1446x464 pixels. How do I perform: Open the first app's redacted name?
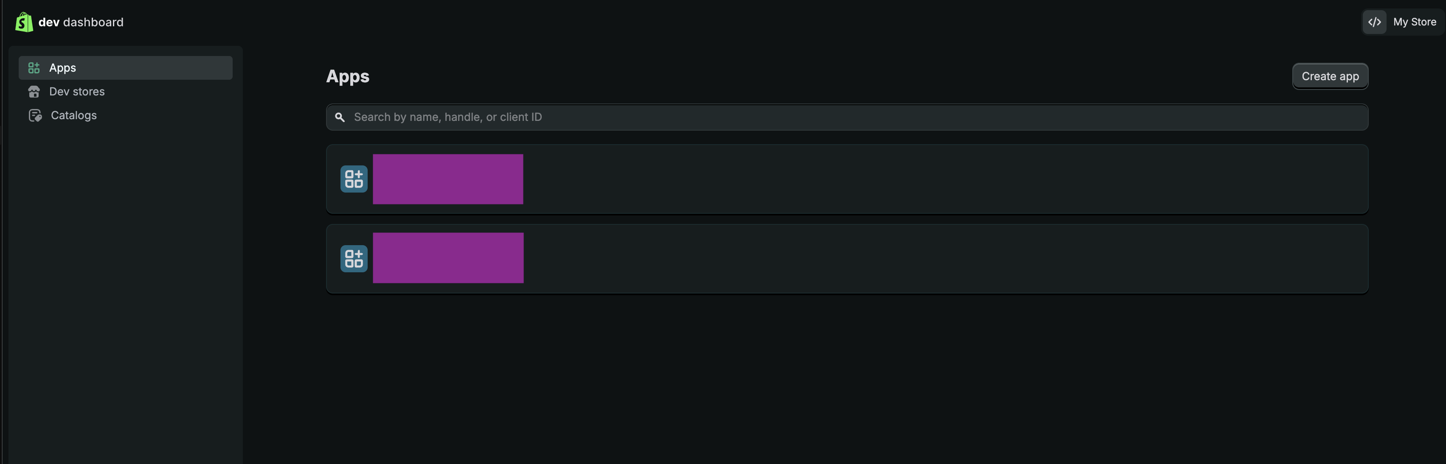tap(448, 179)
